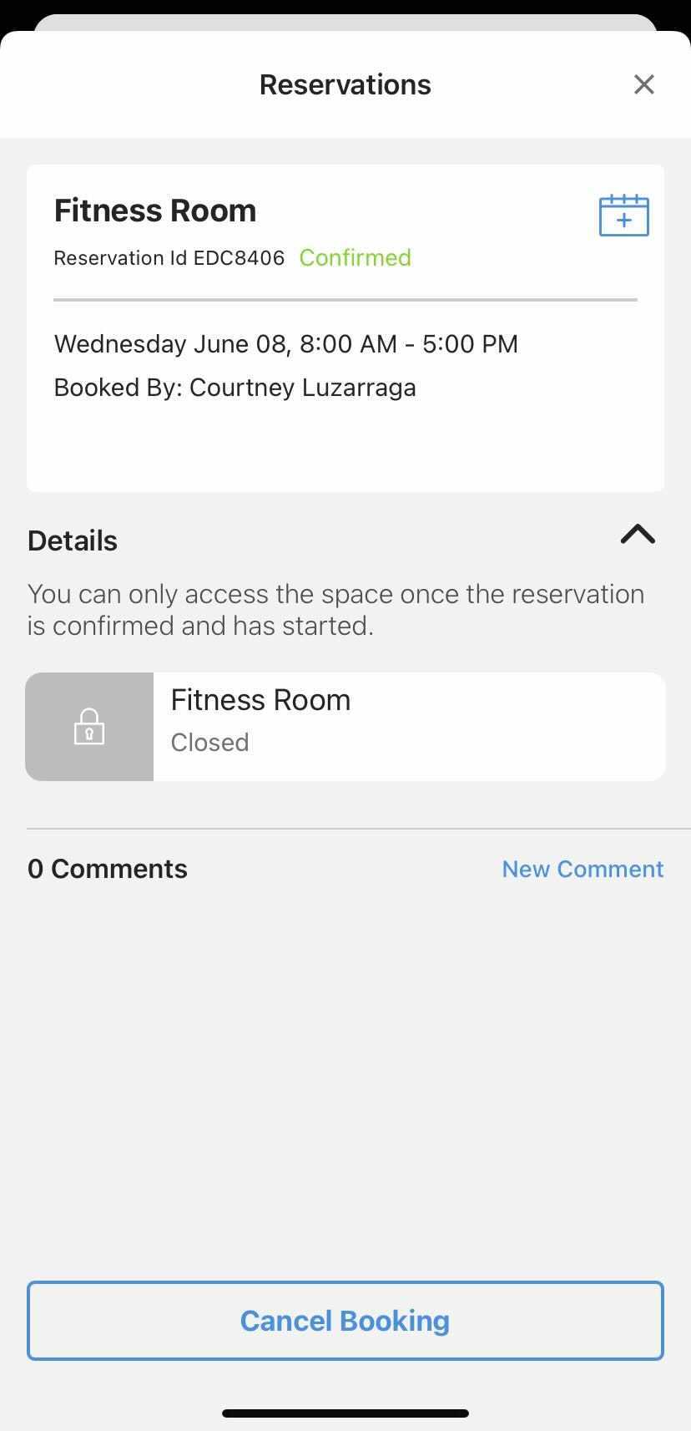Tap the reservation access notice text
Screen dimensions: 691x1431
pyautogui.click(x=335, y=610)
